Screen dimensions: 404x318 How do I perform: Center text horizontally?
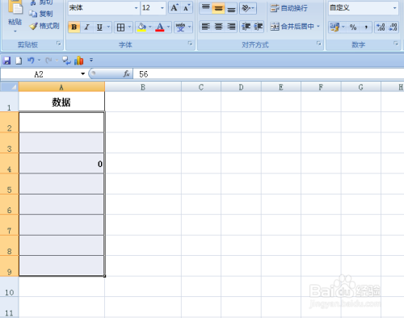(218, 27)
